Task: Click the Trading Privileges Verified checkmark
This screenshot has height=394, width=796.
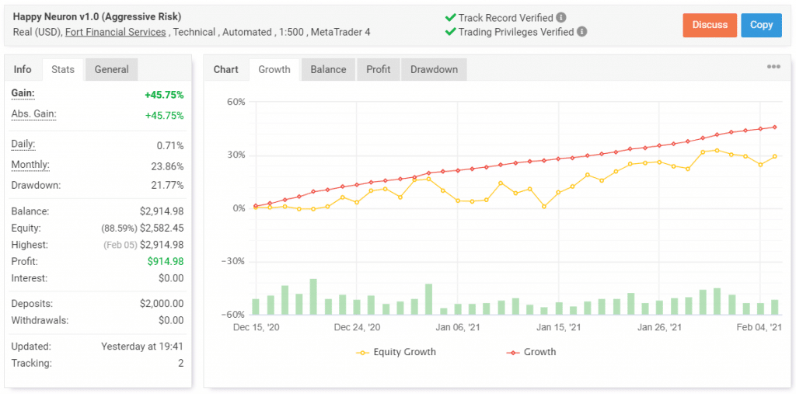Action: (450, 32)
